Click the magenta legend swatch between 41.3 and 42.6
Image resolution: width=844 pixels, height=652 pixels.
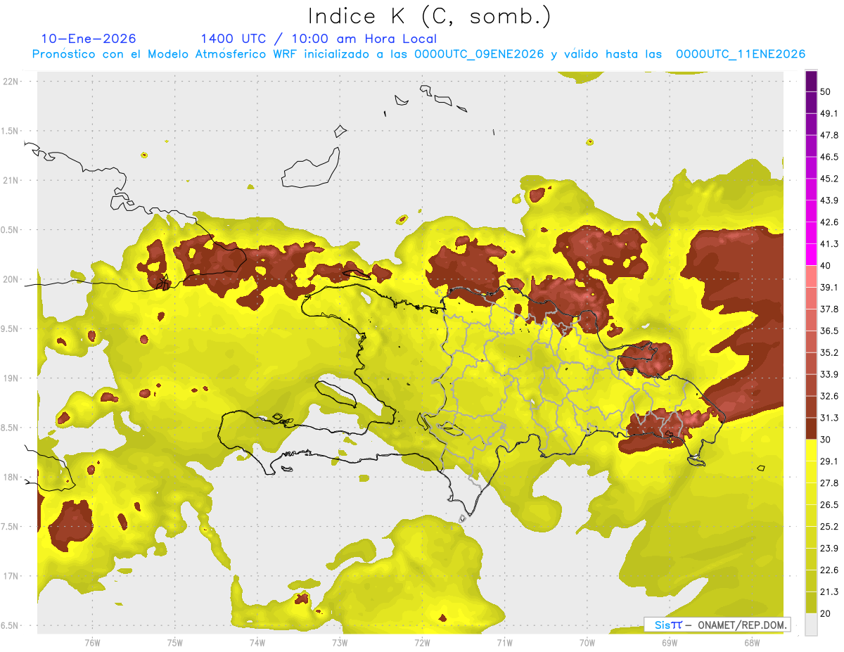tap(812, 233)
